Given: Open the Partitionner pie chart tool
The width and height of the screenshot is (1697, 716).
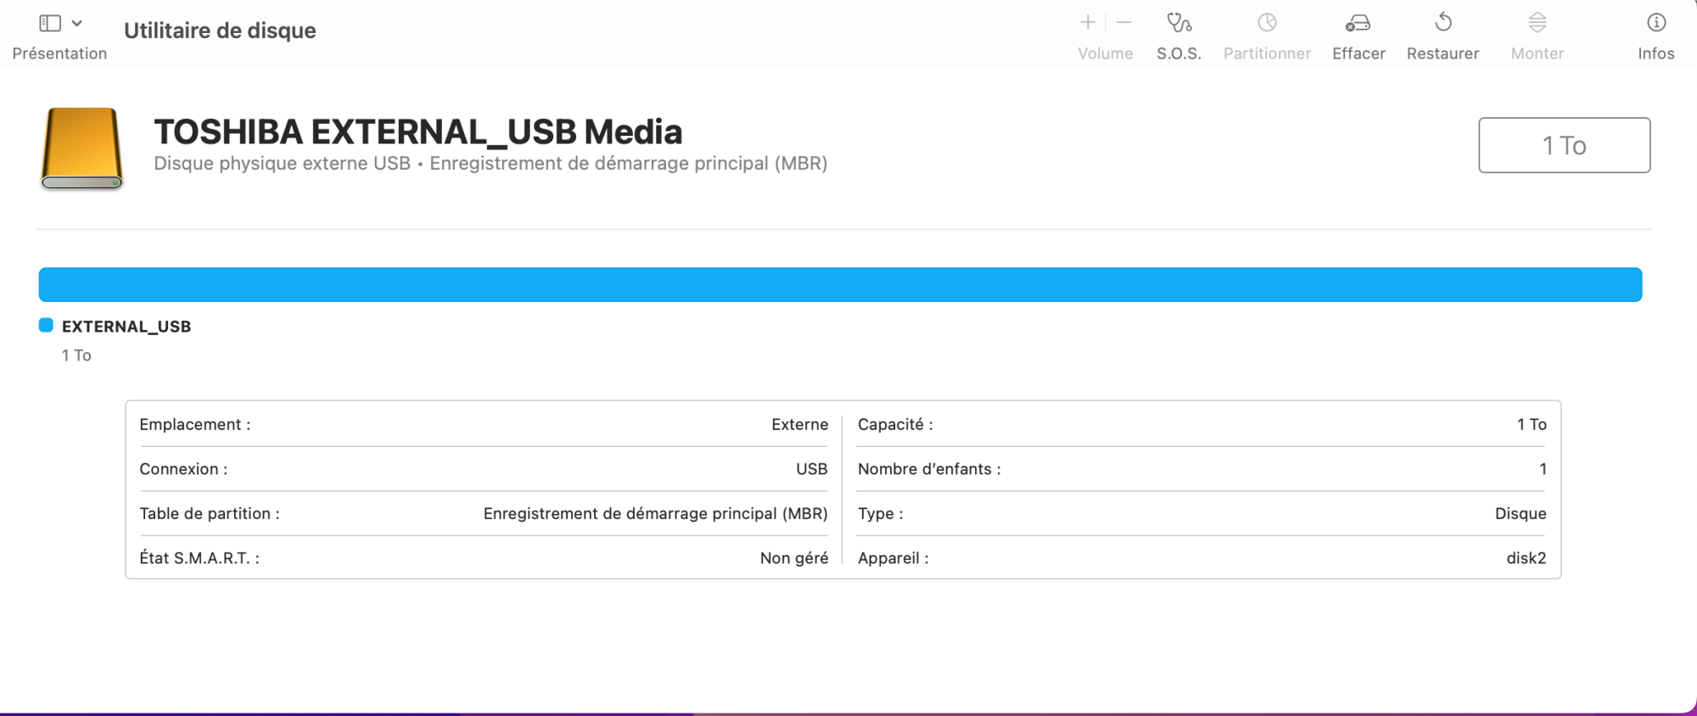Looking at the screenshot, I should [x=1267, y=22].
